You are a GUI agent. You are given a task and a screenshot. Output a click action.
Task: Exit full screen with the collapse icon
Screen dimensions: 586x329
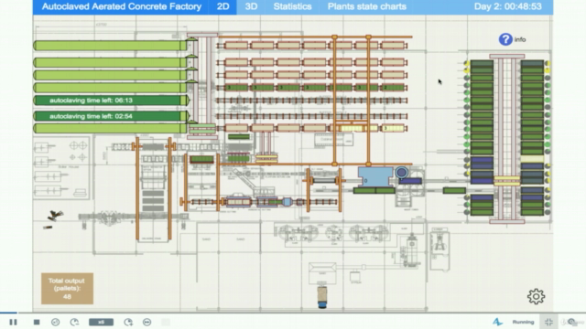pyautogui.click(x=548, y=322)
